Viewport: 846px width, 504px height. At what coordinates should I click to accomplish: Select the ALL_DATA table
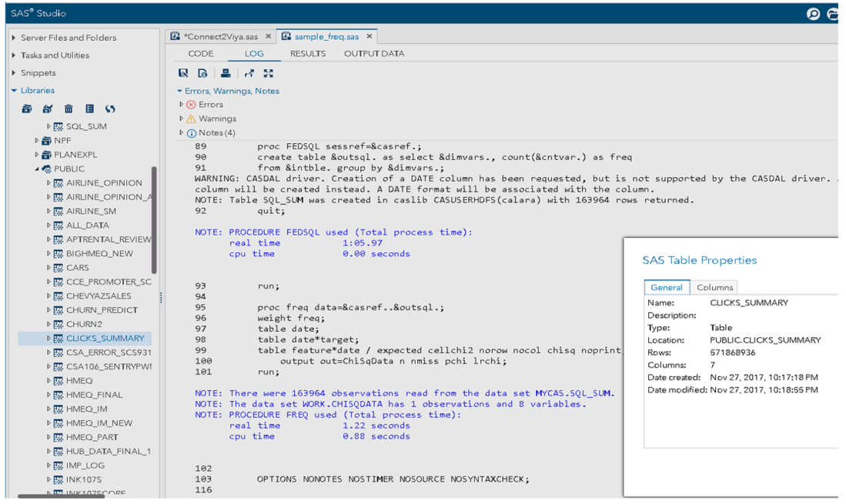click(88, 225)
